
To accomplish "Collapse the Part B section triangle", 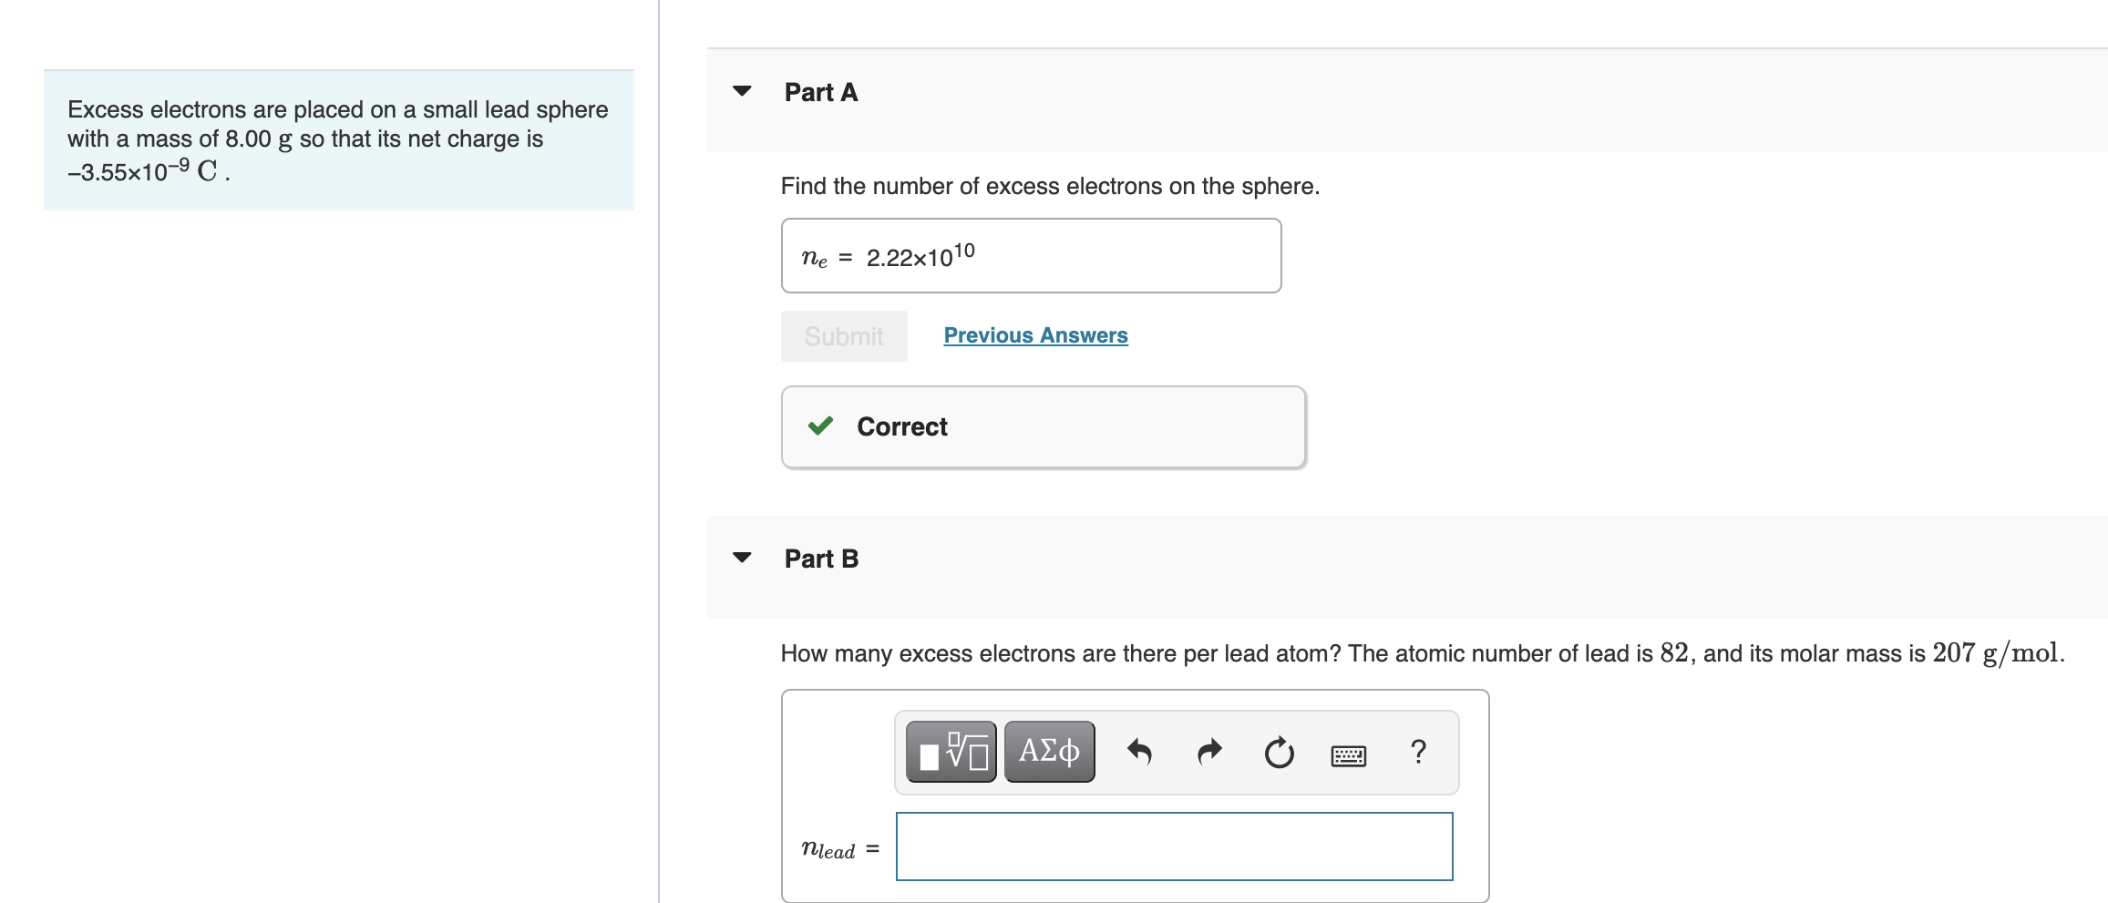I will coord(742,558).
